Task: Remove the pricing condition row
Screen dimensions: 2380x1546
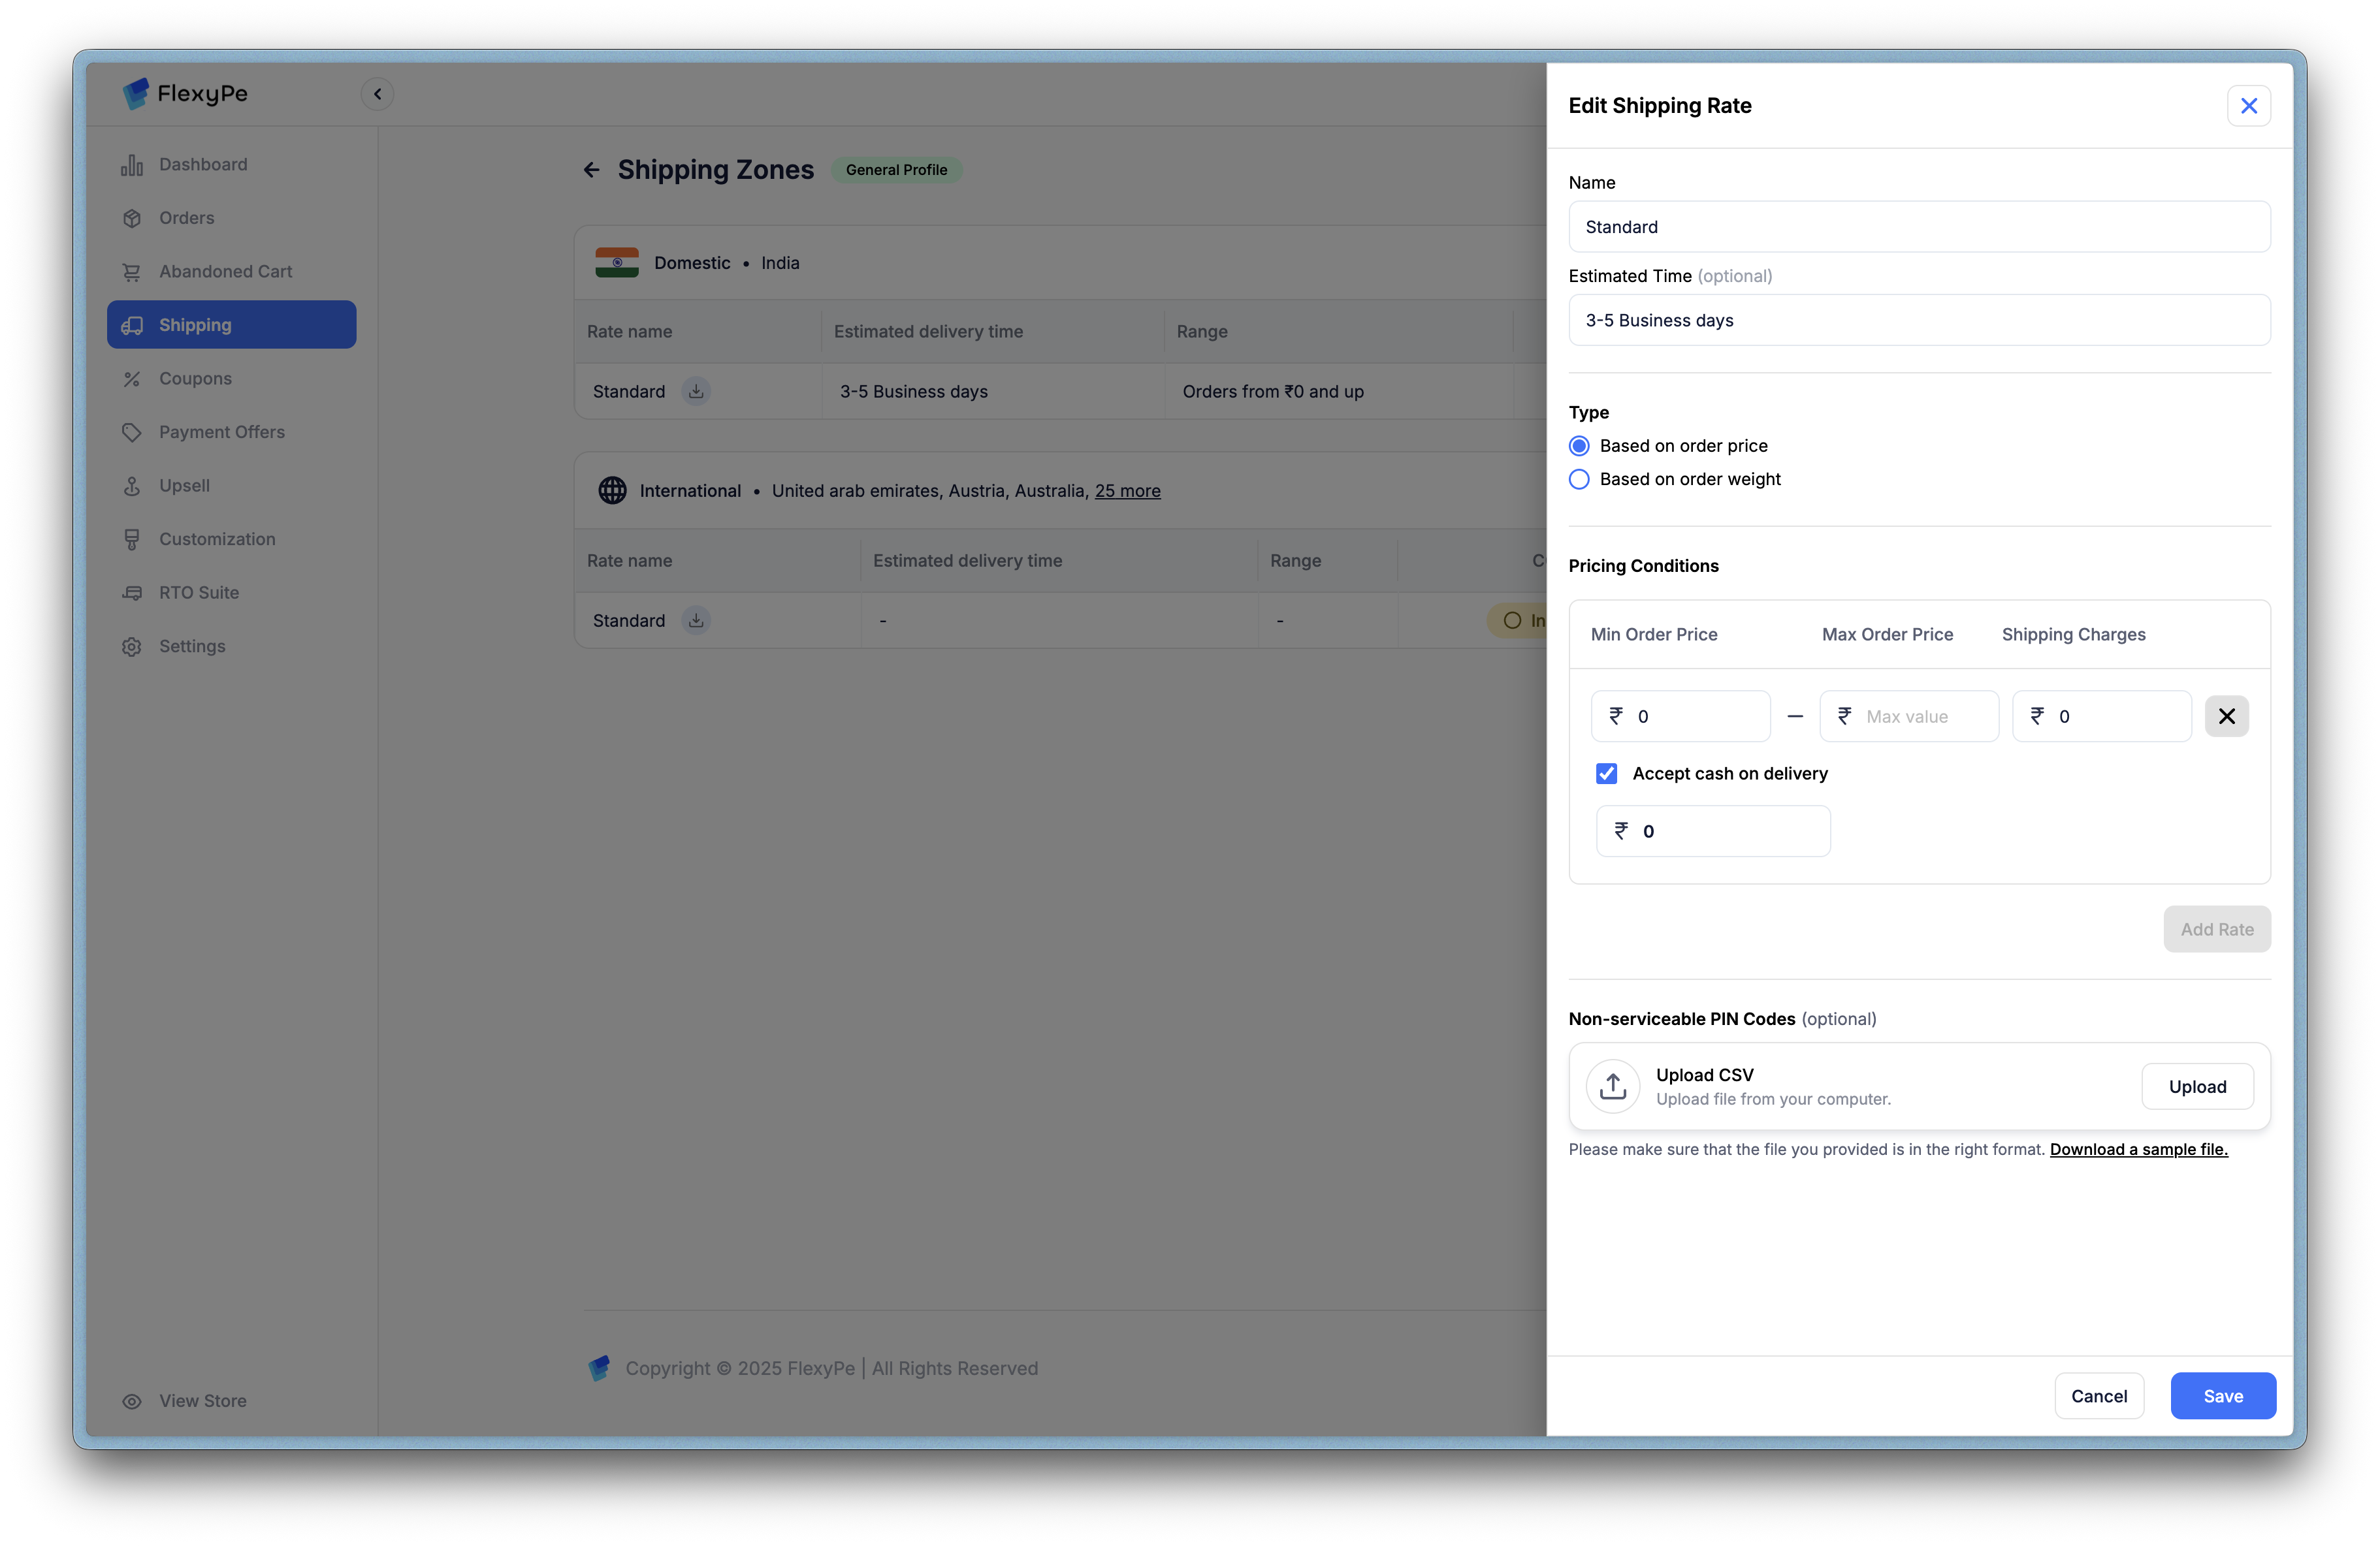Action: (2226, 717)
